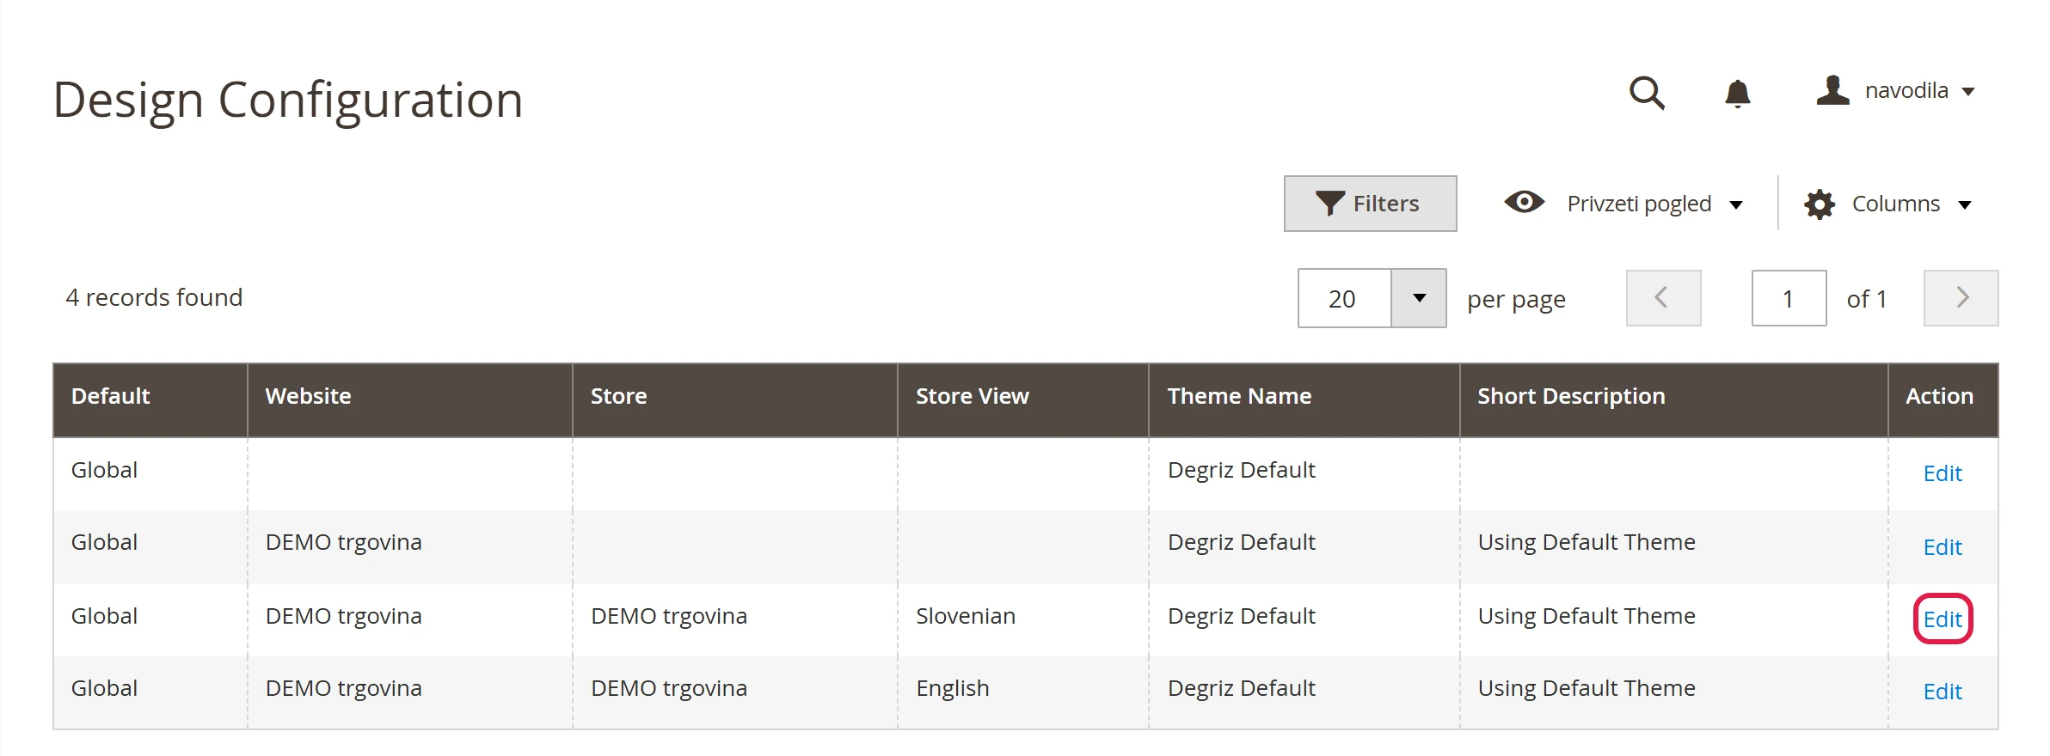
Task: Click the current page number field
Action: (x=1789, y=298)
